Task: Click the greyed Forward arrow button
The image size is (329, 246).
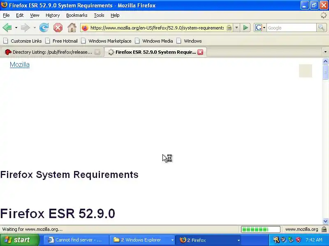Action: (x=25, y=27)
